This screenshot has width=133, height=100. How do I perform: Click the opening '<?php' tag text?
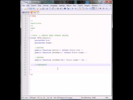[x=33, y=16]
